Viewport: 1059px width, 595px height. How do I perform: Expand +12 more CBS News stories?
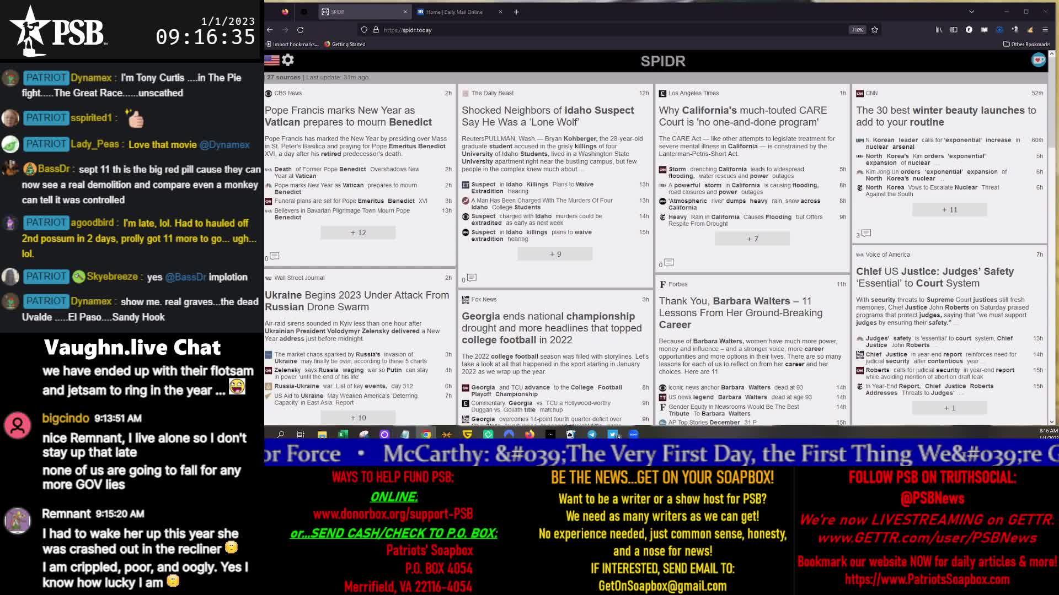358,232
